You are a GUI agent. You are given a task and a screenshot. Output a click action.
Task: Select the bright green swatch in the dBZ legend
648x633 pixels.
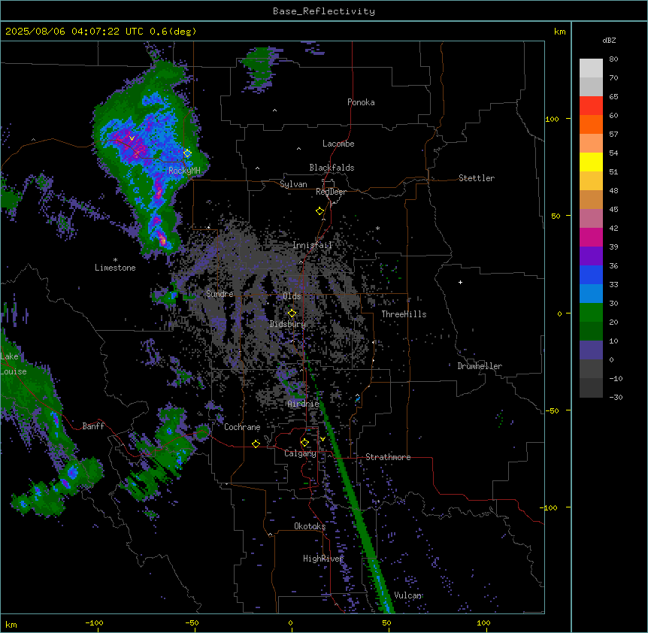591,313
